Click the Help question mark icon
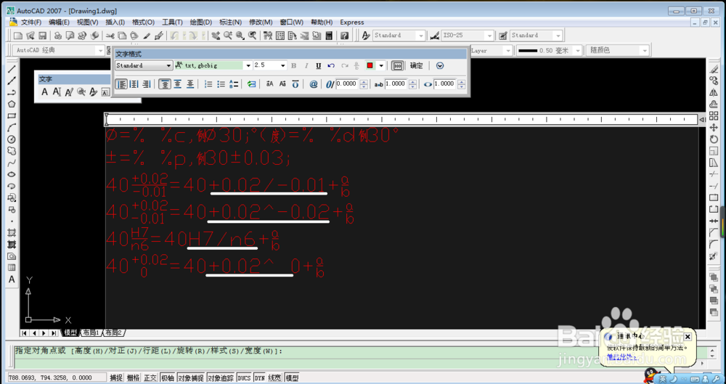This screenshot has width=726, height=384. (x=344, y=35)
